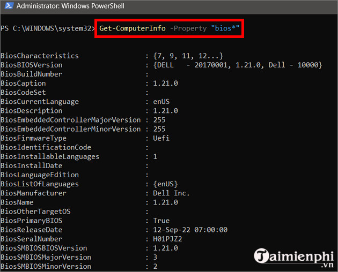Click the Uefi value of BiosFirmwareType
The image size is (338, 272).
(161, 138)
